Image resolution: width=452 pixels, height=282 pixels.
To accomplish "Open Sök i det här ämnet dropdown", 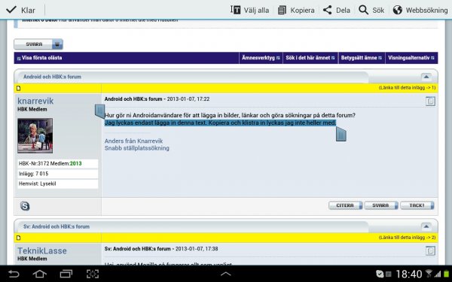I will [x=310, y=58].
